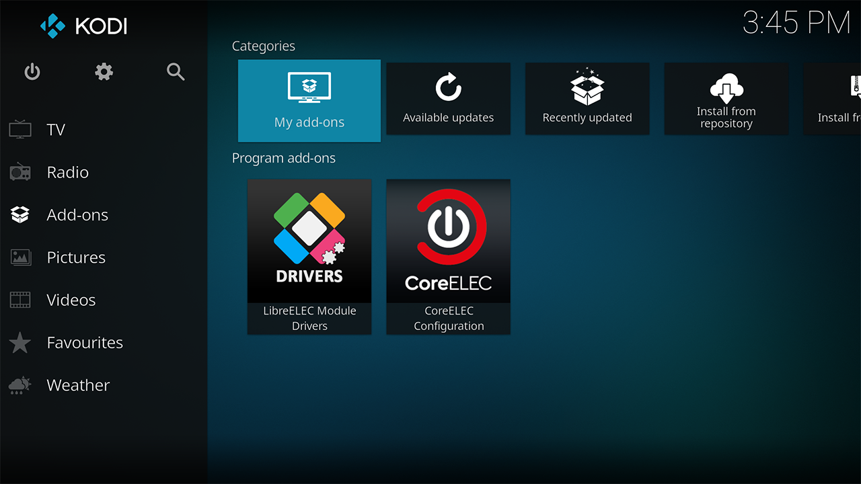Open the My add-ons category tile
861x484 pixels.
tap(309, 101)
